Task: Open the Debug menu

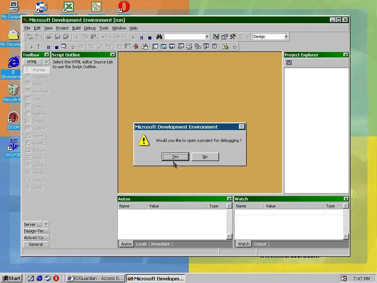Action: point(90,28)
